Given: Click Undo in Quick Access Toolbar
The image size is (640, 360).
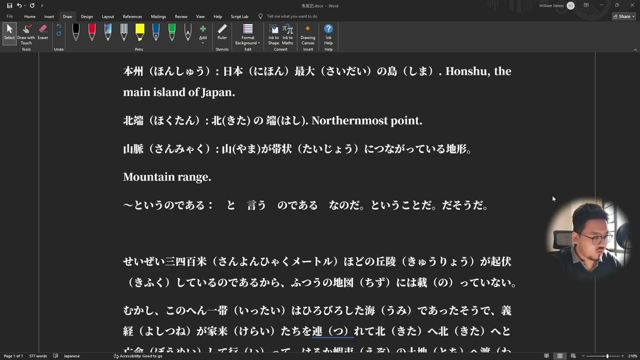Looking at the screenshot, I should click(19, 5).
